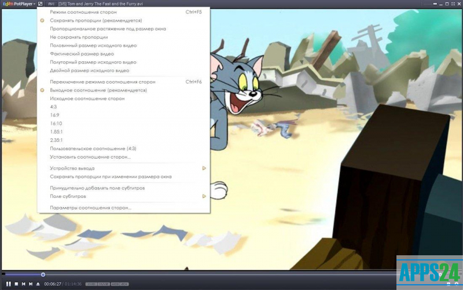Select 'Сохранять пропорции (рекомендуется)' option
Screen dimensions: 463x290
pyautogui.click(x=95, y=20)
